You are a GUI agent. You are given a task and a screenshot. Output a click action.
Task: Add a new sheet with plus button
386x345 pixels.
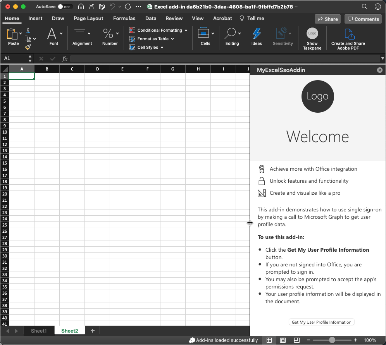[x=93, y=331]
